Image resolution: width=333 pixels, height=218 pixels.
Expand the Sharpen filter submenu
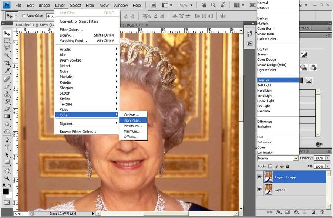click(x=87, y=88)
